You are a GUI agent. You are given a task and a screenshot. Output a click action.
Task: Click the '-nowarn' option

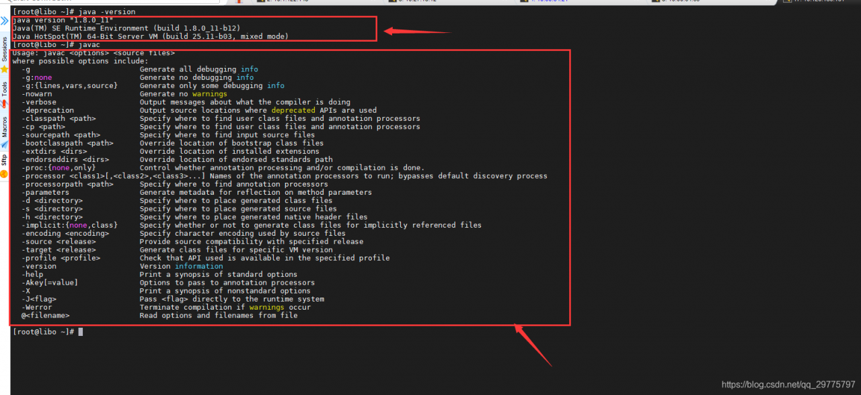pos(36,94)
